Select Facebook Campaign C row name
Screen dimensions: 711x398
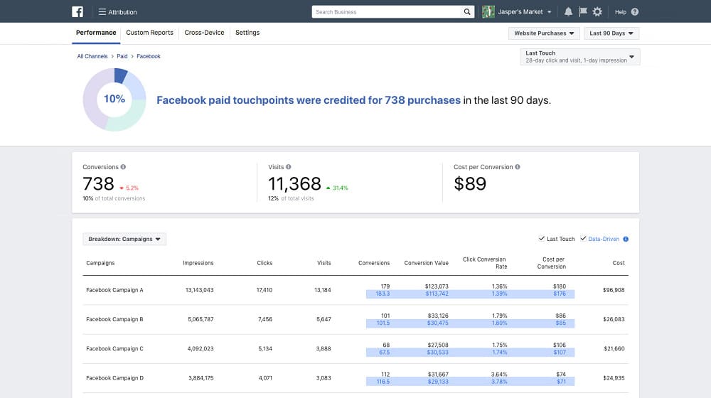pos(114,348)
